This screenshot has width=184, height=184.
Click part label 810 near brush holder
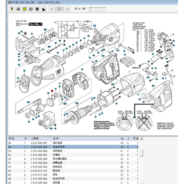148,77
